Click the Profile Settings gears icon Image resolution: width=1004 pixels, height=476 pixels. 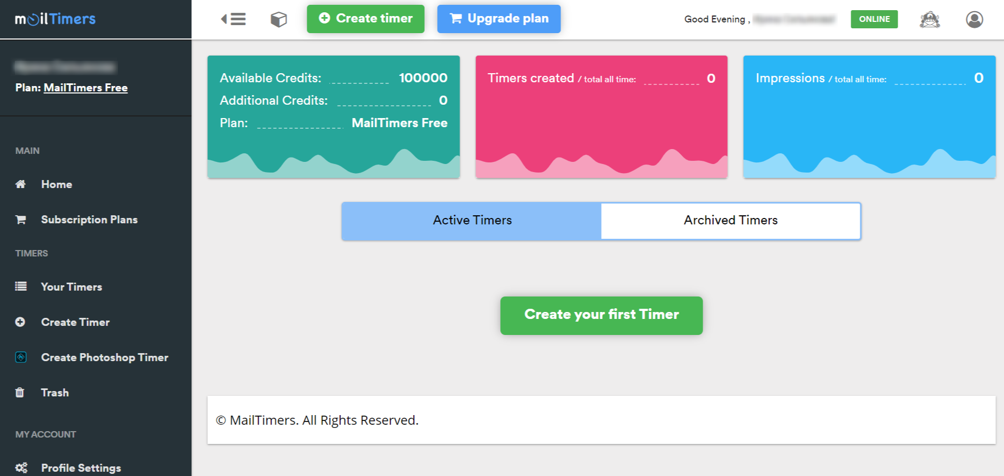[x=21, y=468]
